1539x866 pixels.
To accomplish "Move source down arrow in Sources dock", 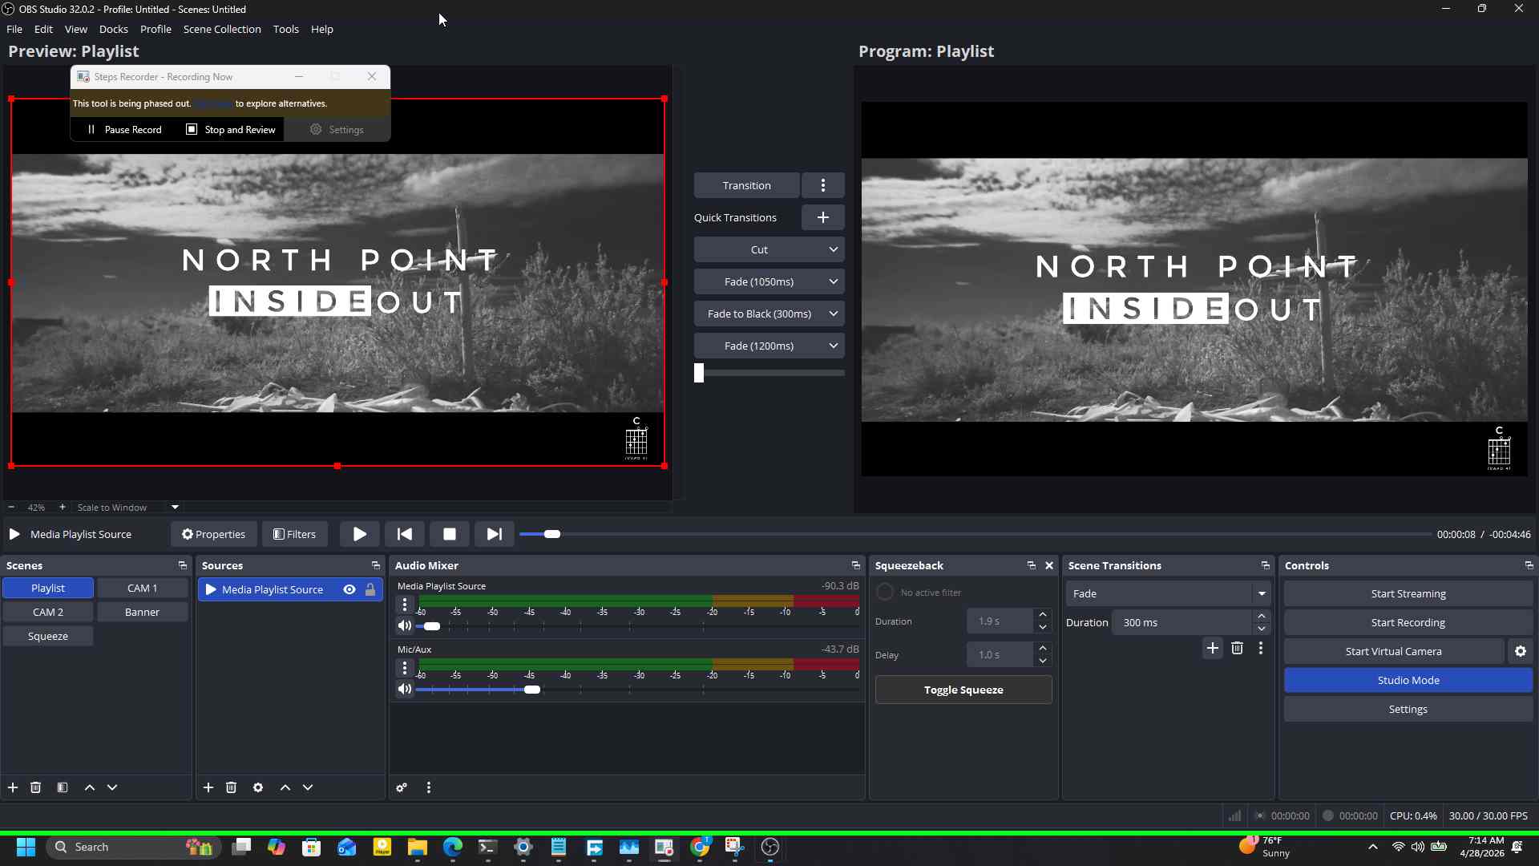I will tap(308, 787).
